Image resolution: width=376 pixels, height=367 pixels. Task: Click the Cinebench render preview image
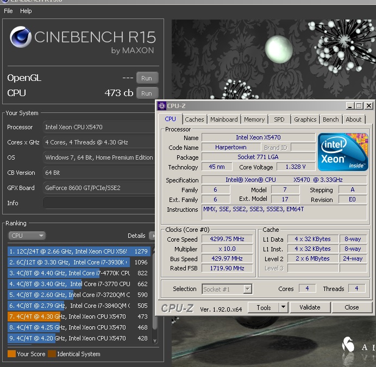(273, 59)
